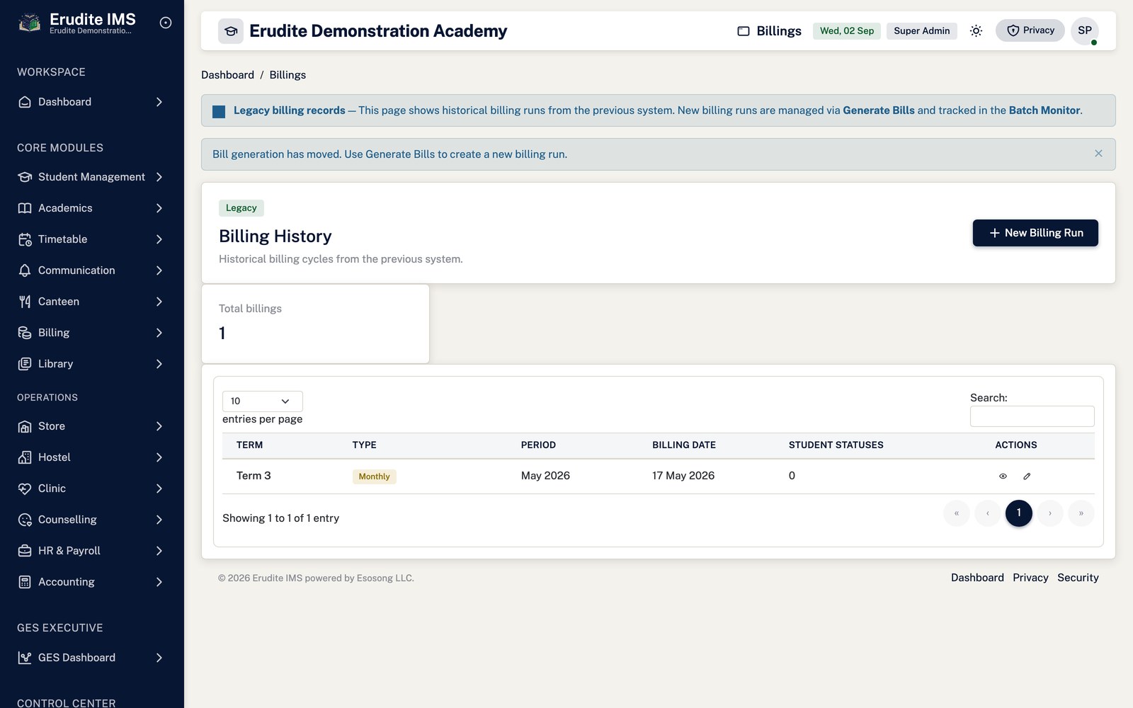Click the GES Dashboard chart icon
Screen dimensions: 1133x708
[25, 658]
